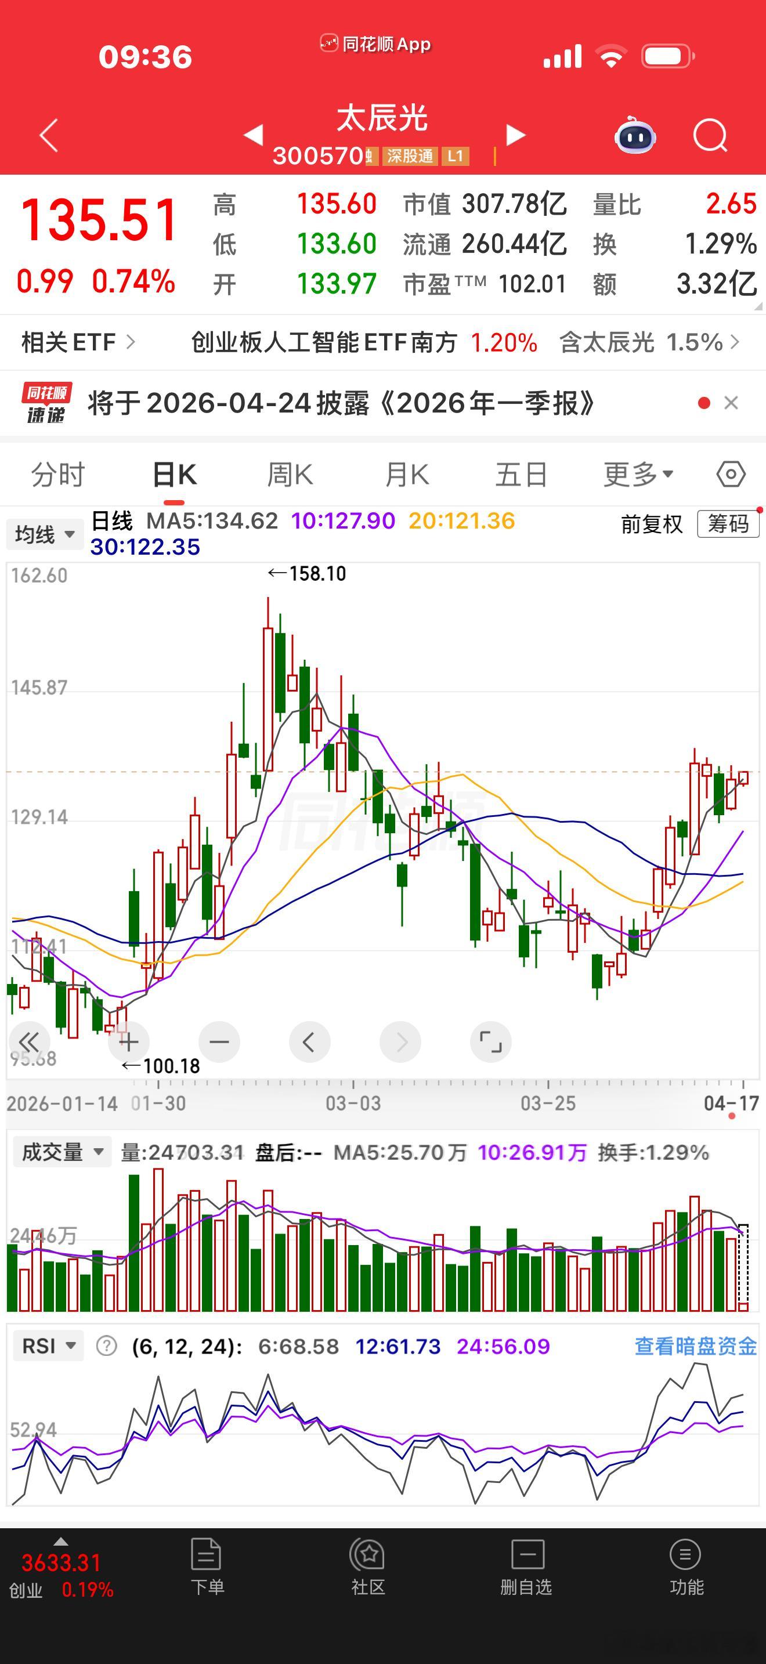Expand the 创业 index bar arrow
The width and height of the screenshot is (766, 1664).
(60, 1541)
